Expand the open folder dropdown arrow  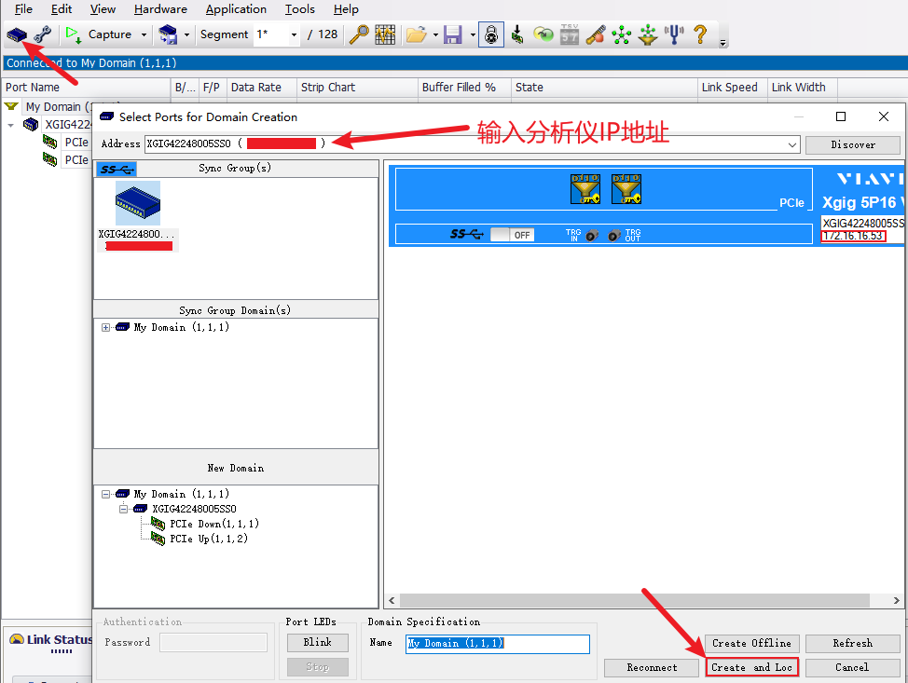(435, 34)
